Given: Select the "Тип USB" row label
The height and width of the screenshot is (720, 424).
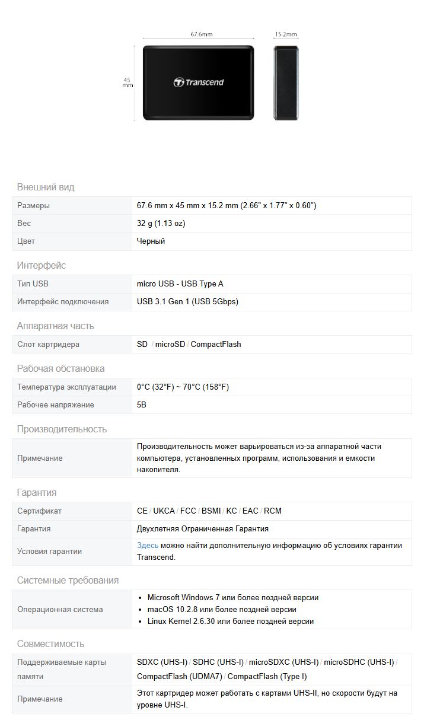Looking at the screenshot, I should (x=33, y=284).
